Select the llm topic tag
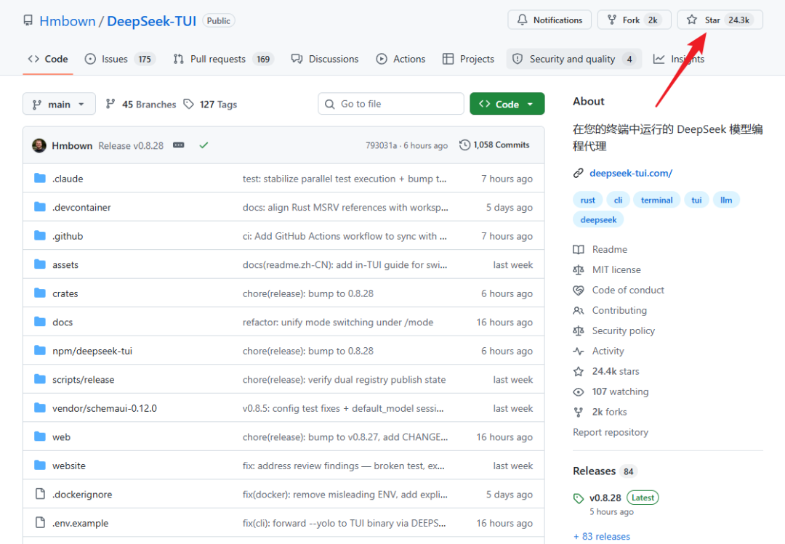 pyautogui.click(x=726, y=200)
